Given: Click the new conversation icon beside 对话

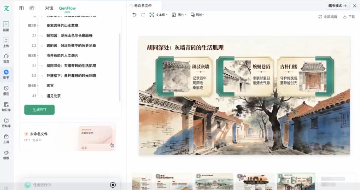Looking at the screenshot, I should [x=32, y=8].
